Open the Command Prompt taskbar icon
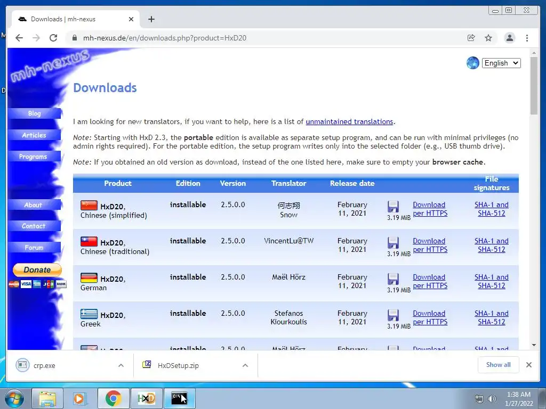 (179, 398)
